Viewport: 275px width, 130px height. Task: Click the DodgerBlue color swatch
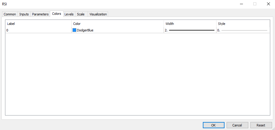[x=74, y=30]
